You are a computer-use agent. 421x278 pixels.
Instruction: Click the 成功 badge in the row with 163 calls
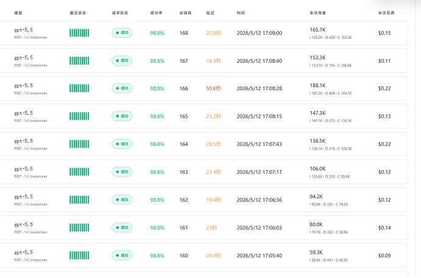click(x=122, y=172)
